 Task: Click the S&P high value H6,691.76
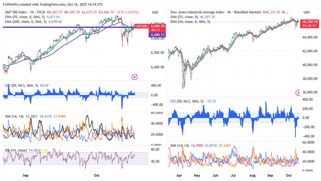coord(72,12)
